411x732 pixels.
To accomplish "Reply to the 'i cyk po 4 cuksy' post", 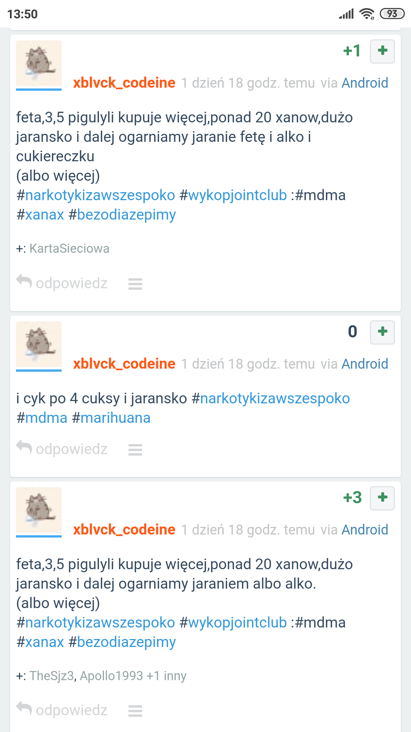I will (62, 449).
